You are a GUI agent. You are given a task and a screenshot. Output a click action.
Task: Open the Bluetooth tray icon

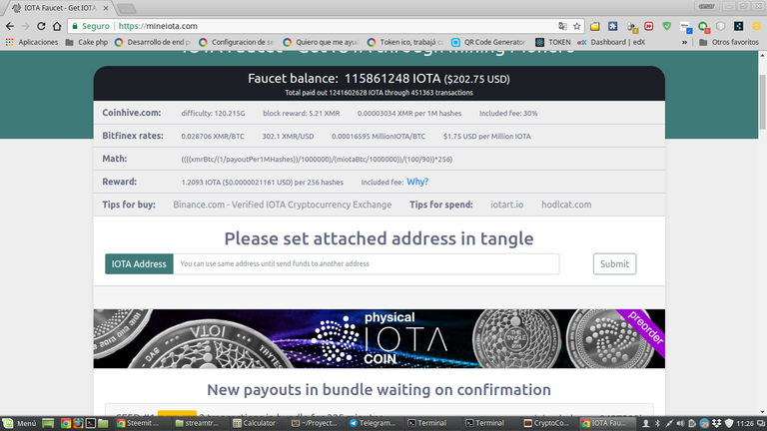[x=657, y=423]
